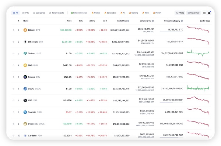Viewport: 221px width, 146px height.
Task: Open the Solana Eco category link
Action: click(110, 13)
